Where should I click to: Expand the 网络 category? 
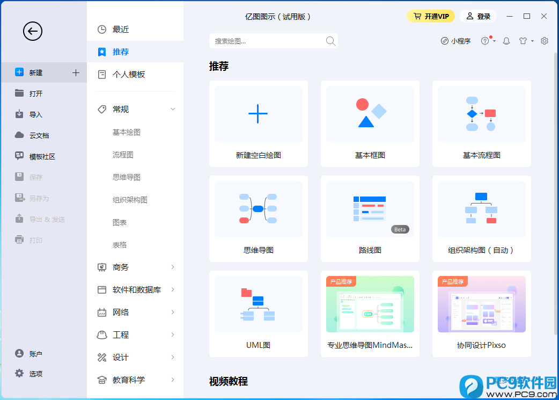coord(173,312)
